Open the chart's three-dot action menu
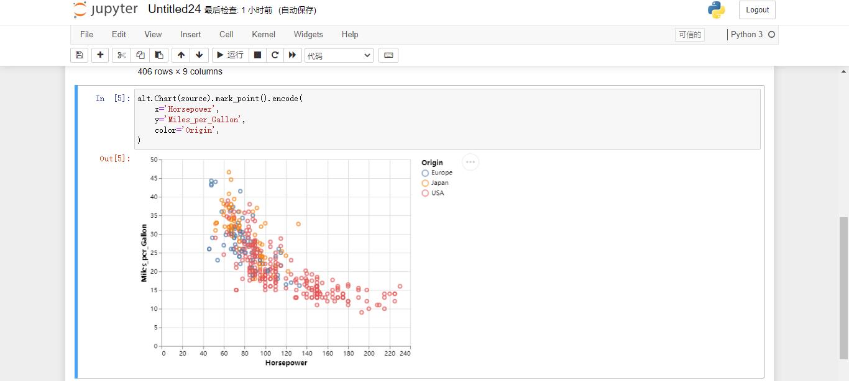 click(470, 162)
